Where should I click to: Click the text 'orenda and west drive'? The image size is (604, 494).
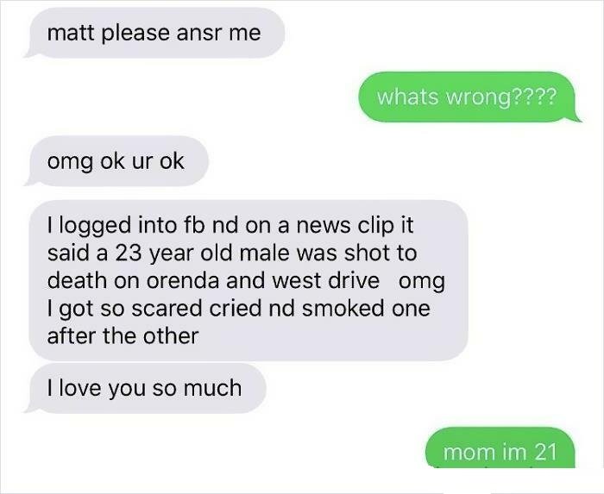tap(262, 281)
